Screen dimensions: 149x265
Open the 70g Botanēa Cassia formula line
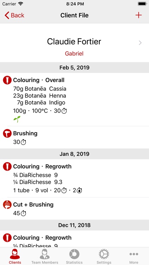(40, 89)
